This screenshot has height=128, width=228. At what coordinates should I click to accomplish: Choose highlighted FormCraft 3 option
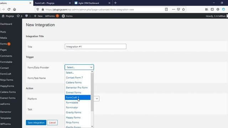[x=78, y=97]
